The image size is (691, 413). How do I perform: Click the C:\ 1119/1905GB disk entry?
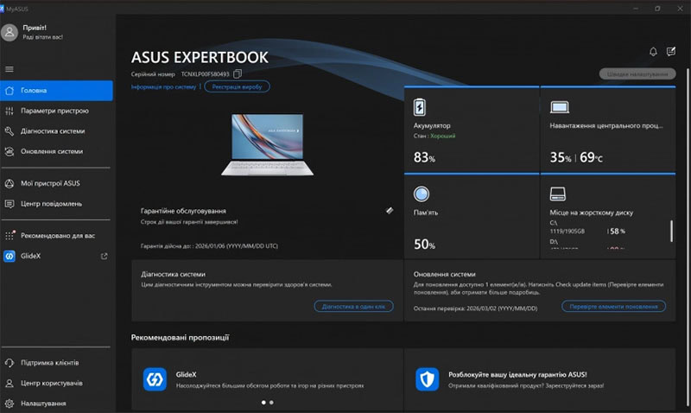[x=587, y=227]
